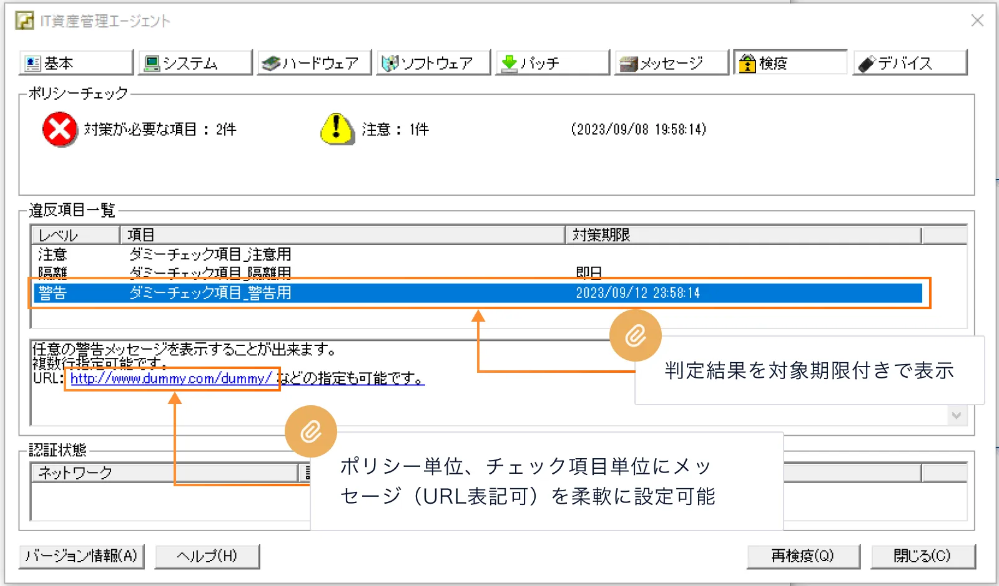Image resolution: width=999 pixels, height=586 pixels.
Task: Run 再検疫(Q)
Action: [x=803, y=556]
